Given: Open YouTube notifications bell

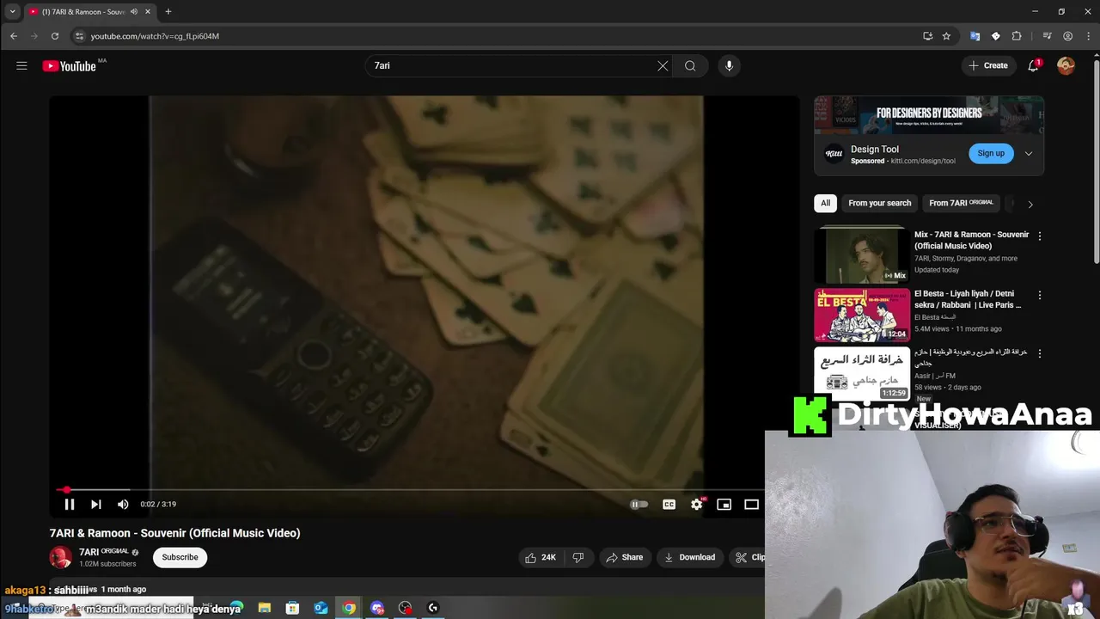Looking at the screenshot, I should [1034, 65].
